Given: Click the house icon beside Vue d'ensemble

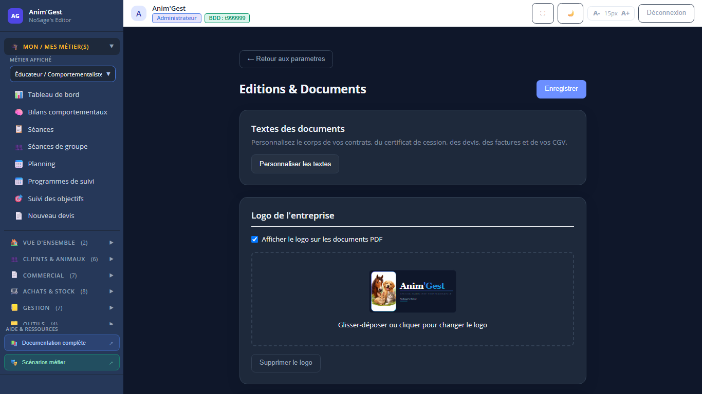Looking at the screenshot, I should [14, 243].
